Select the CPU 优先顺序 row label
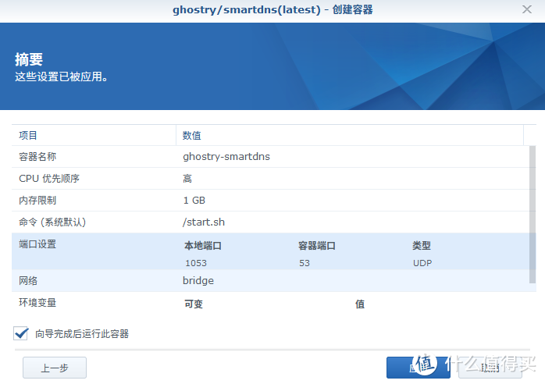 coord(49,179)
